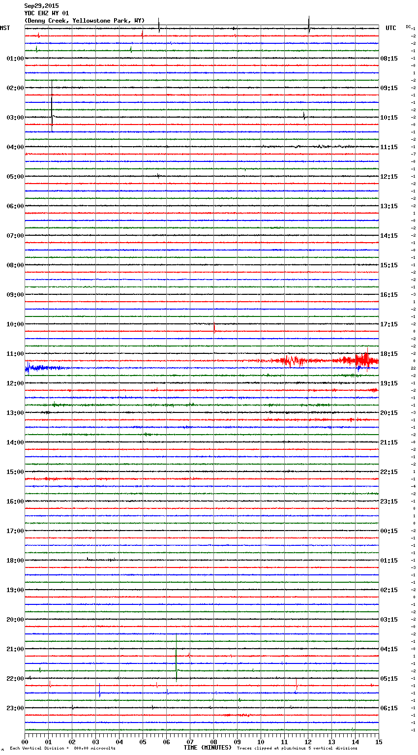Click the Each Vertical Division 800.00 microvolts note
Screen dimensions: 418x755
click(x=62, y=749)
